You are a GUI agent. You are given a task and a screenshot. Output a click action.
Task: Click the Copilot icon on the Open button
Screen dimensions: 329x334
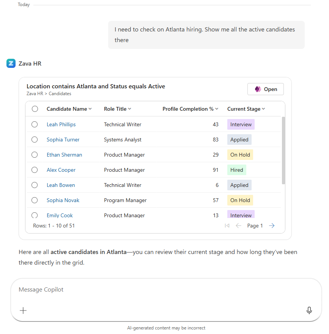tap(258, 89)
